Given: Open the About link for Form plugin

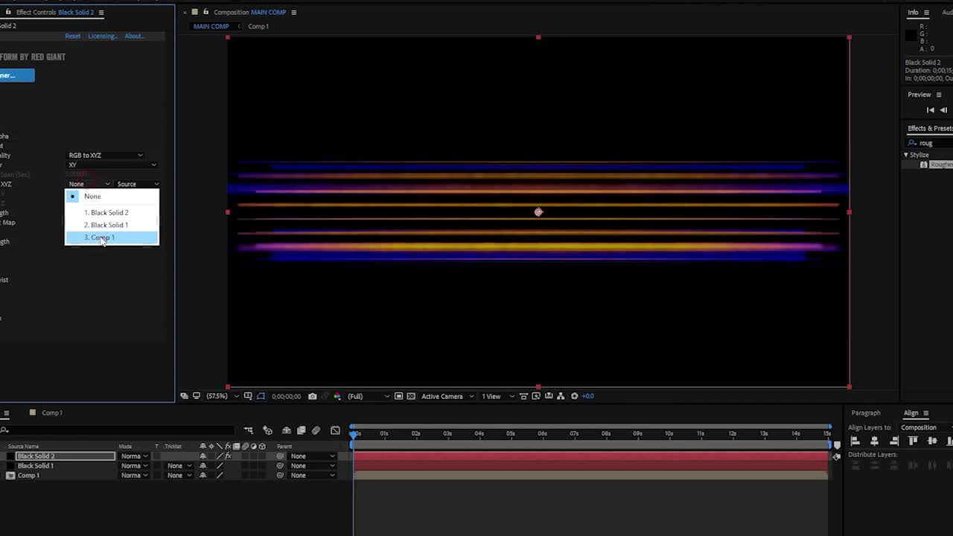Looking at the screenshot, I should tap(134, 36).
